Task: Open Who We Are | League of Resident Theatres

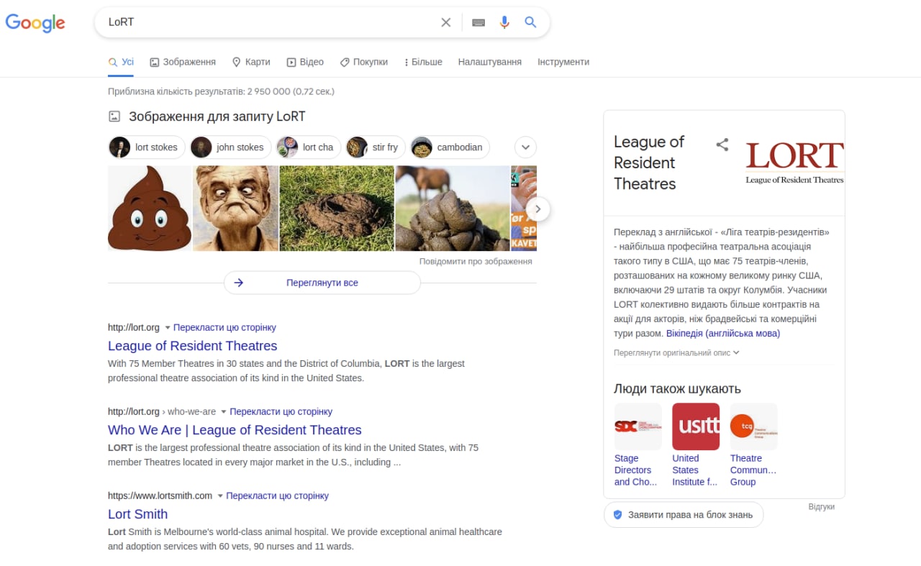Action: [235, 430]
